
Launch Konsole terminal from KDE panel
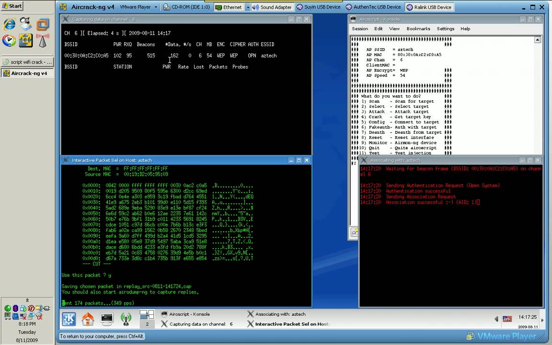click(x=107, y=319)
